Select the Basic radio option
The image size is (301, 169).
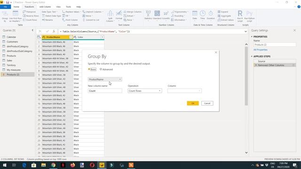[92, 69]
